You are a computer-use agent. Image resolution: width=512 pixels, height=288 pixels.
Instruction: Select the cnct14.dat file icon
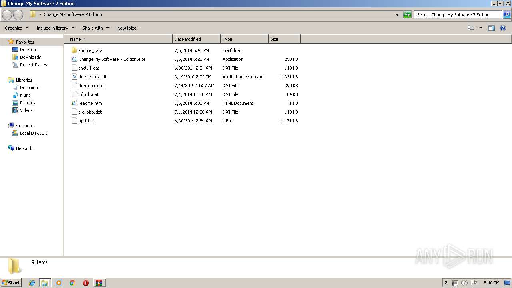74,68
